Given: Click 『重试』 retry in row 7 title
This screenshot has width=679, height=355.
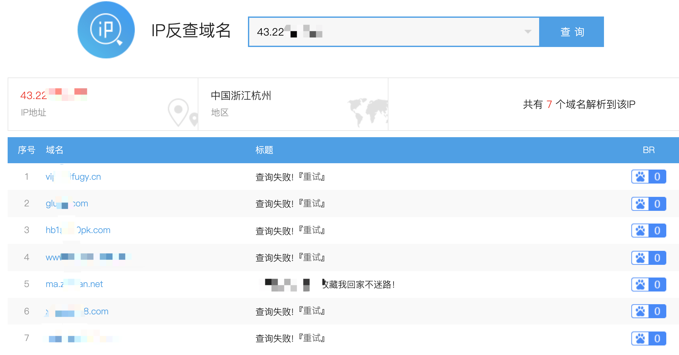Looking at the screenshot, I should pos(312,338).
